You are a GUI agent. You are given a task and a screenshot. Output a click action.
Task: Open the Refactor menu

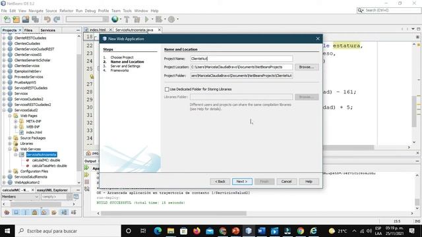click(x=66, y=11)
